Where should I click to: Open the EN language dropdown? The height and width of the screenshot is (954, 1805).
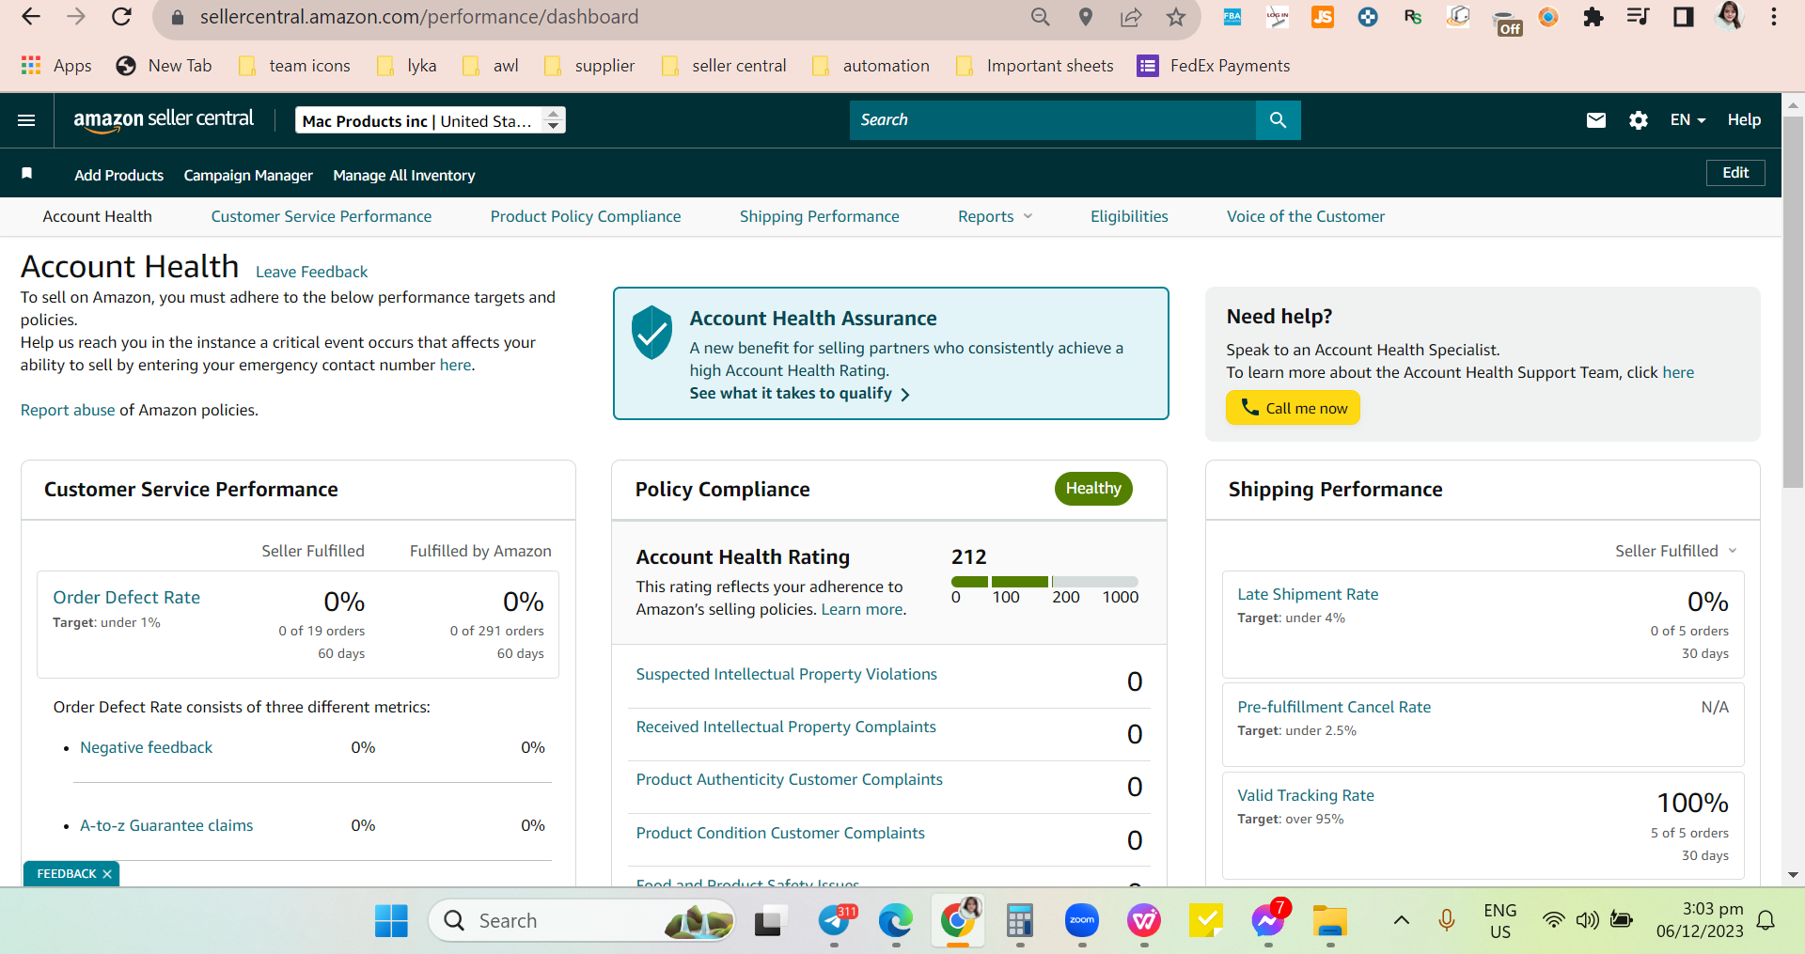pos(1687,120)
